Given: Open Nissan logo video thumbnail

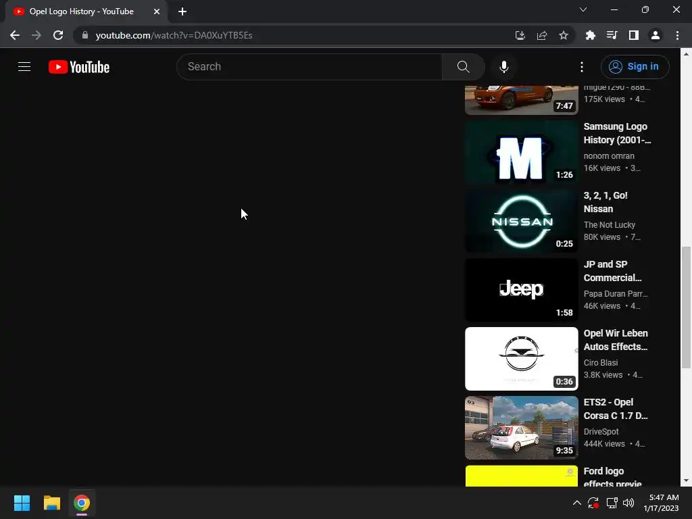Looking at the screenshot, I should tap(521, 221).
